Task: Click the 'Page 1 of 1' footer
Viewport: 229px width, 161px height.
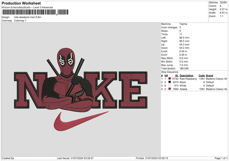Action: [x=221, y=158]
